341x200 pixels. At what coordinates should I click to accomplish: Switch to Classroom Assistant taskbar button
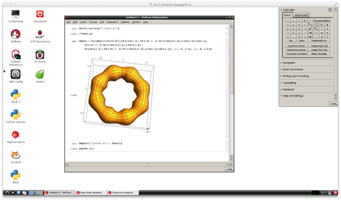[123, 193]
